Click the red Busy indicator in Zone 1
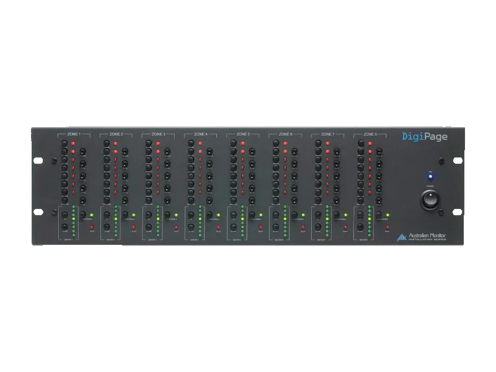Screen dimensions: 496x372 (91, 226)
